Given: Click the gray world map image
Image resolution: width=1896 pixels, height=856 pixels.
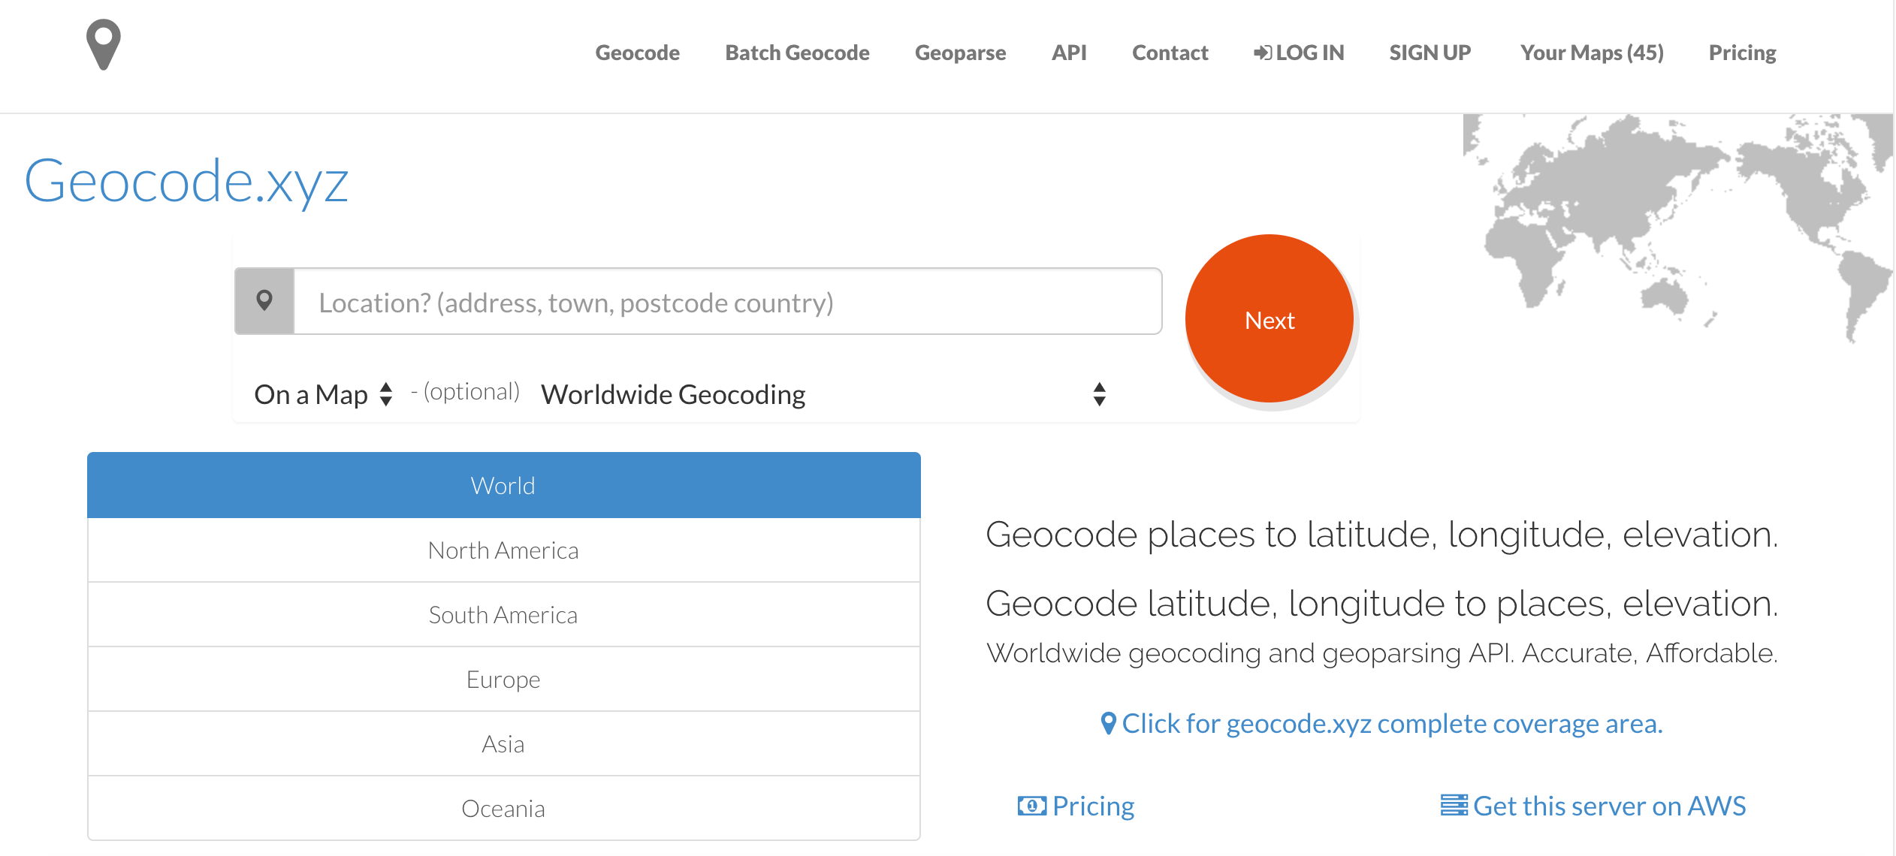Looking at the screenshot, I should pos(1678,229).
